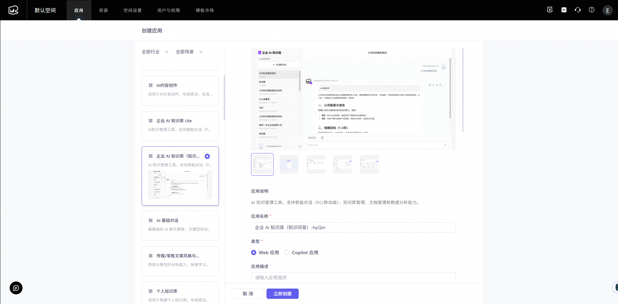Click the 取消 button

[x=248, y=294]
